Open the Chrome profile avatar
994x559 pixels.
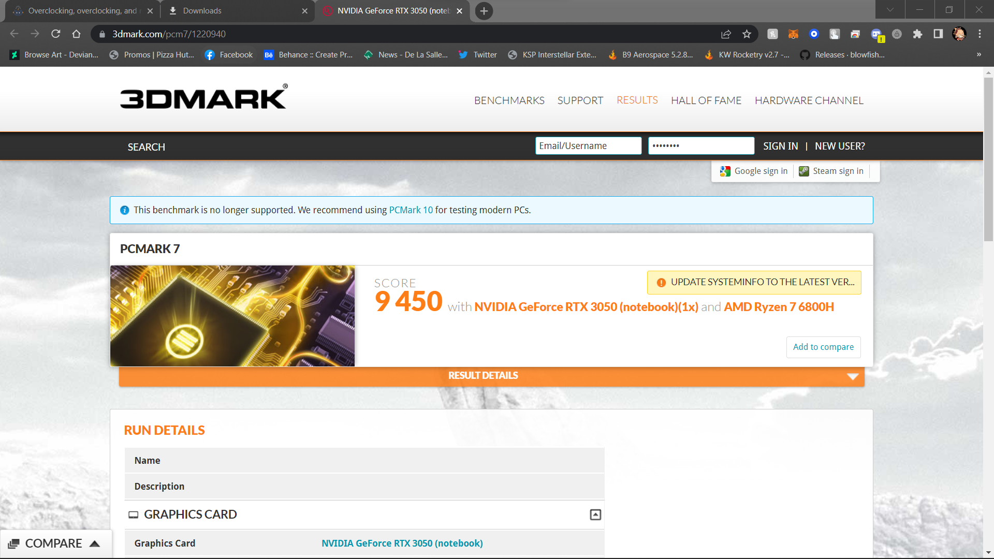(959, 34)
